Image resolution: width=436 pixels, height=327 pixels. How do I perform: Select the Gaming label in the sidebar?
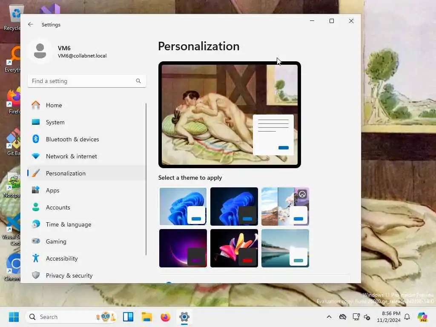coord(56,241)
